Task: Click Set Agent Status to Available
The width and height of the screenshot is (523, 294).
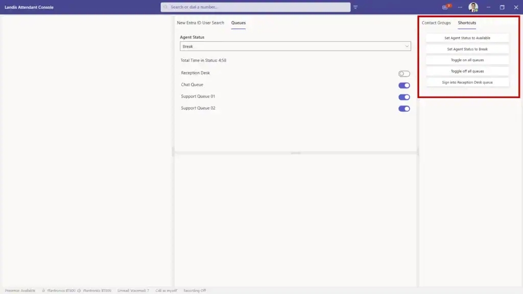Action: [x=467, y=37]
